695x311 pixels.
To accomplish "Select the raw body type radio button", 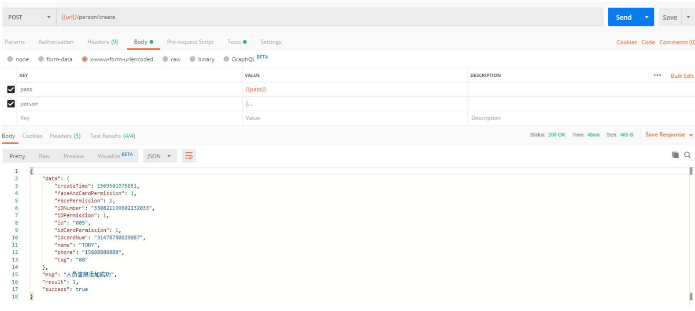I will (x=166, y=59).
